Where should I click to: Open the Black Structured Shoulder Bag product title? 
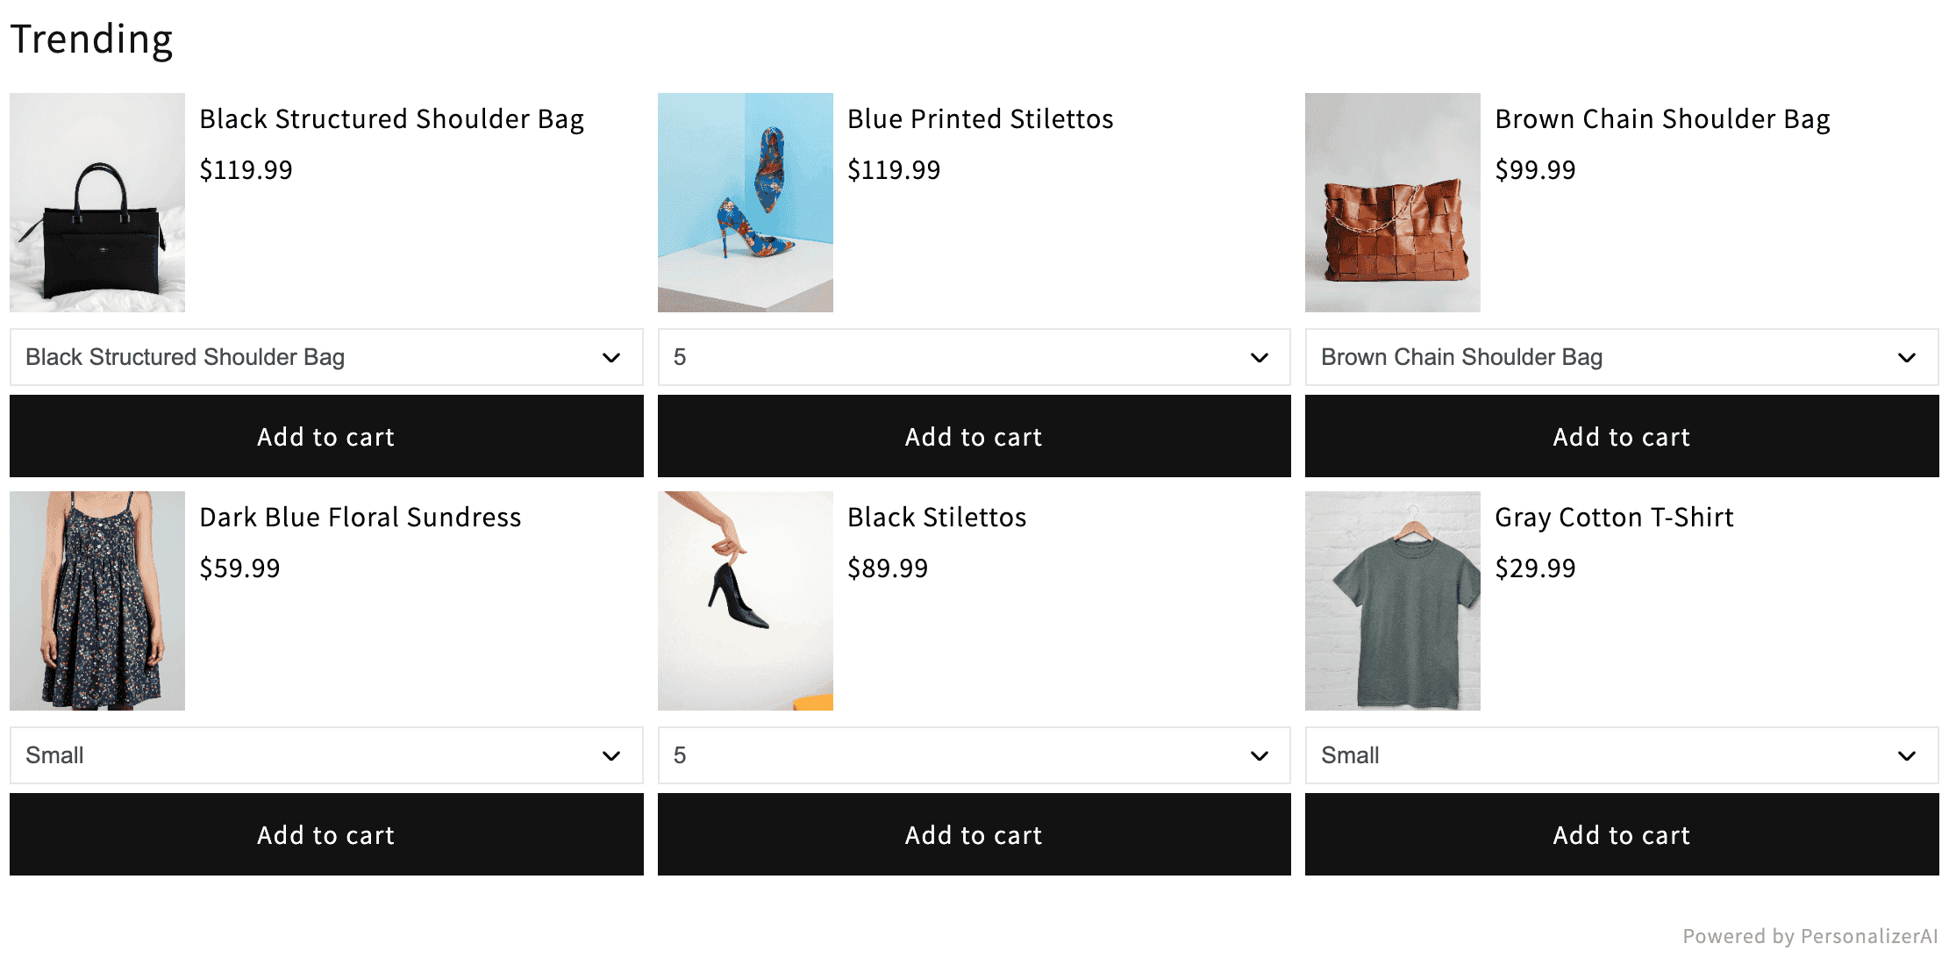pyautogui.click(x=392, y=118)
